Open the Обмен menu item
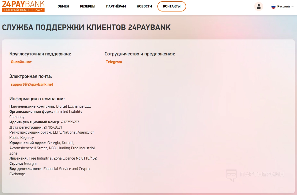297x195 pixels. pos(63,6)
